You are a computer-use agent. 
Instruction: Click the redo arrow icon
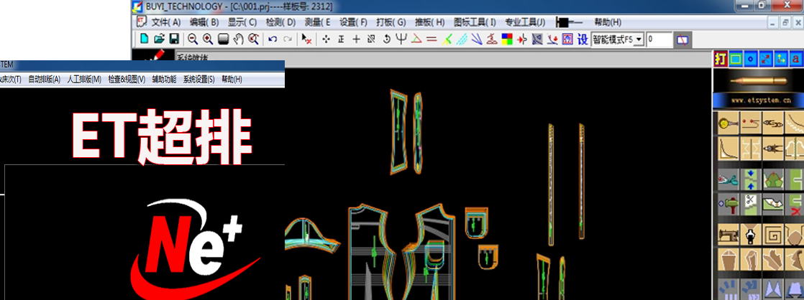click(x=288, y=39)
